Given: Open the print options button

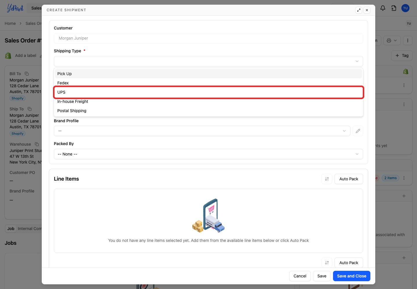Looking at the screenshot, I should (x=392, y=40).
